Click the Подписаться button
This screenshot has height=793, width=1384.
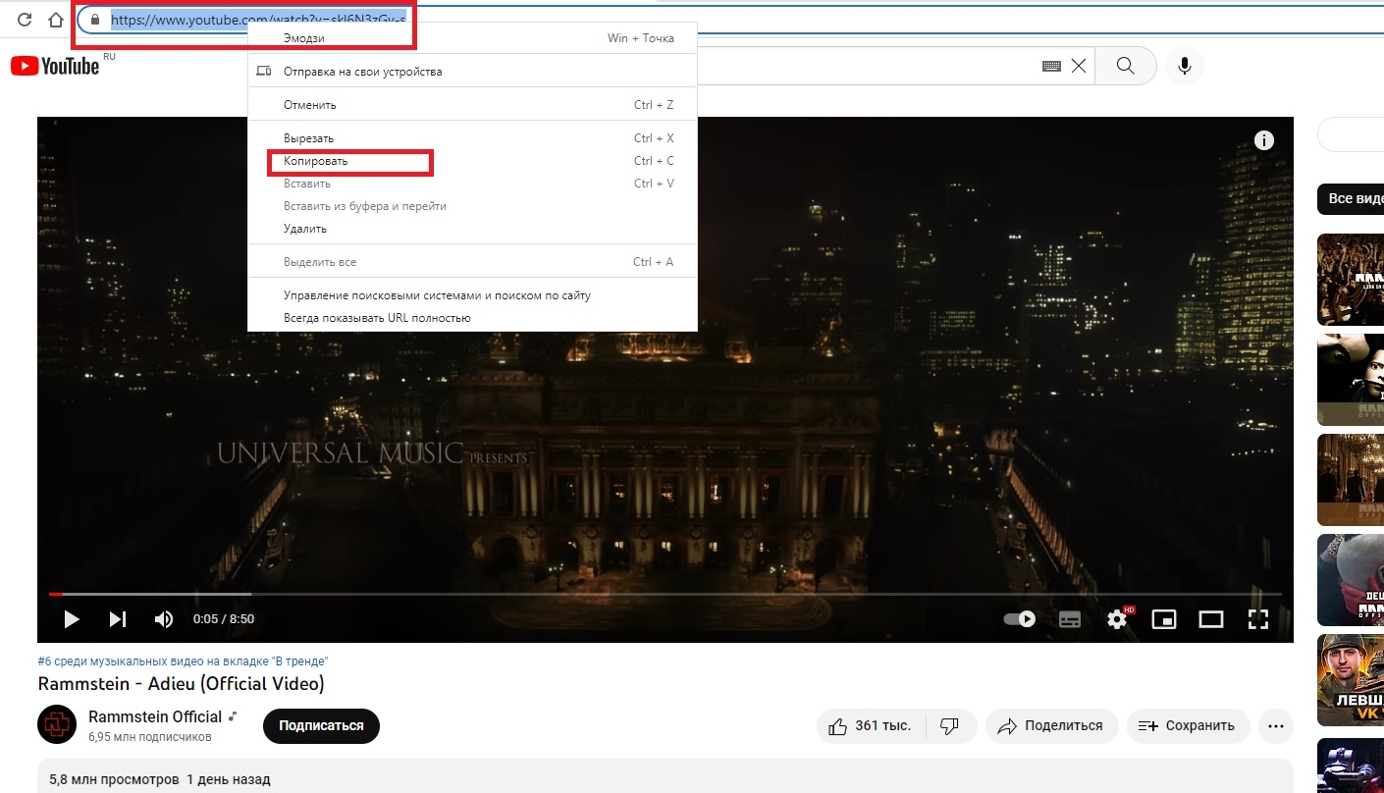321,726
